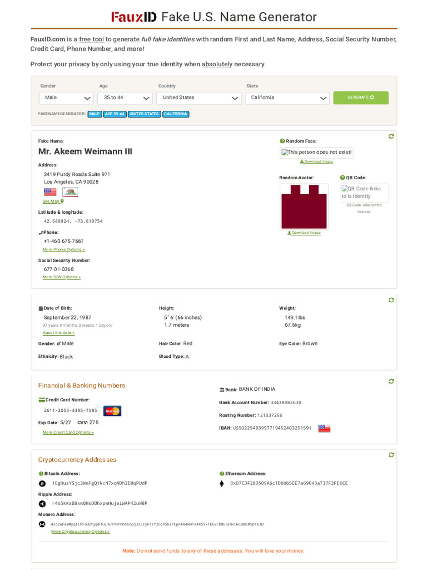The width and height of the screenshot is (427, 570).
Task: Click the Bitcoin coin icon
Action: pos(42,484)
